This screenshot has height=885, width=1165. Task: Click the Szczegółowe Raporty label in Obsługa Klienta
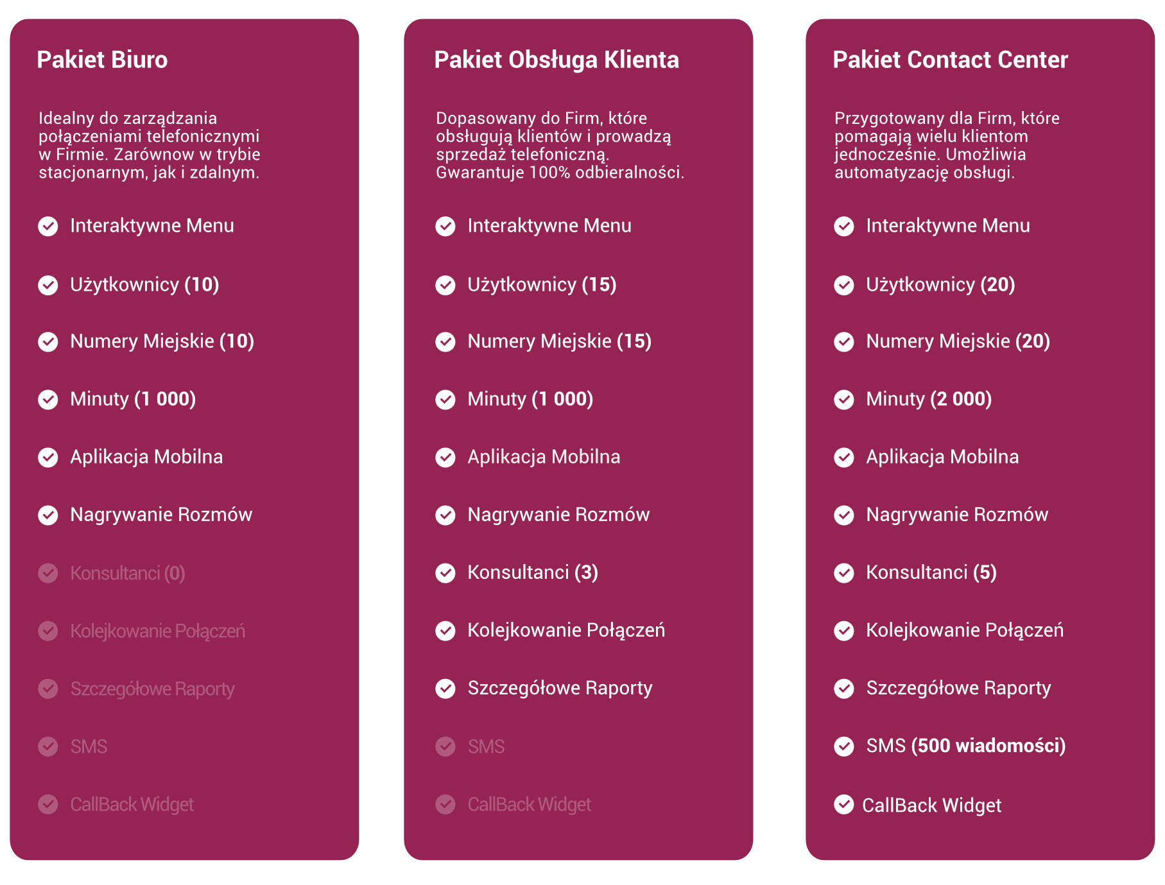[x=560, y=688]
